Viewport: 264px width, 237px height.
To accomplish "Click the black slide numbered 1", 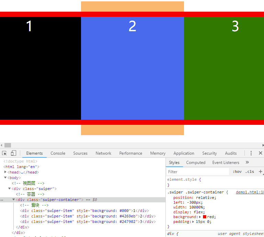I will 41,68.
